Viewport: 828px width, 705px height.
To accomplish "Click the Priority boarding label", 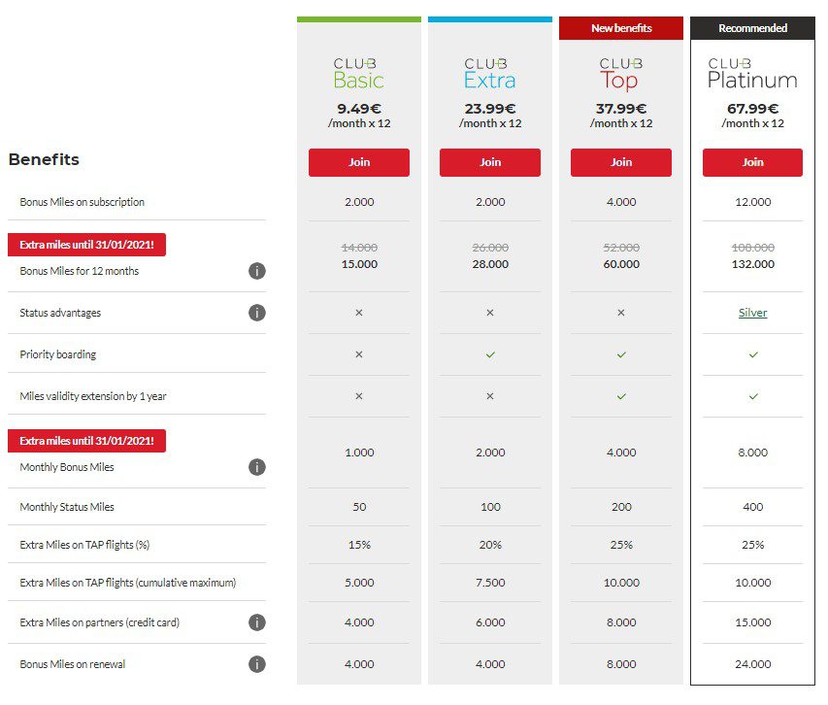I will point(58,354).
